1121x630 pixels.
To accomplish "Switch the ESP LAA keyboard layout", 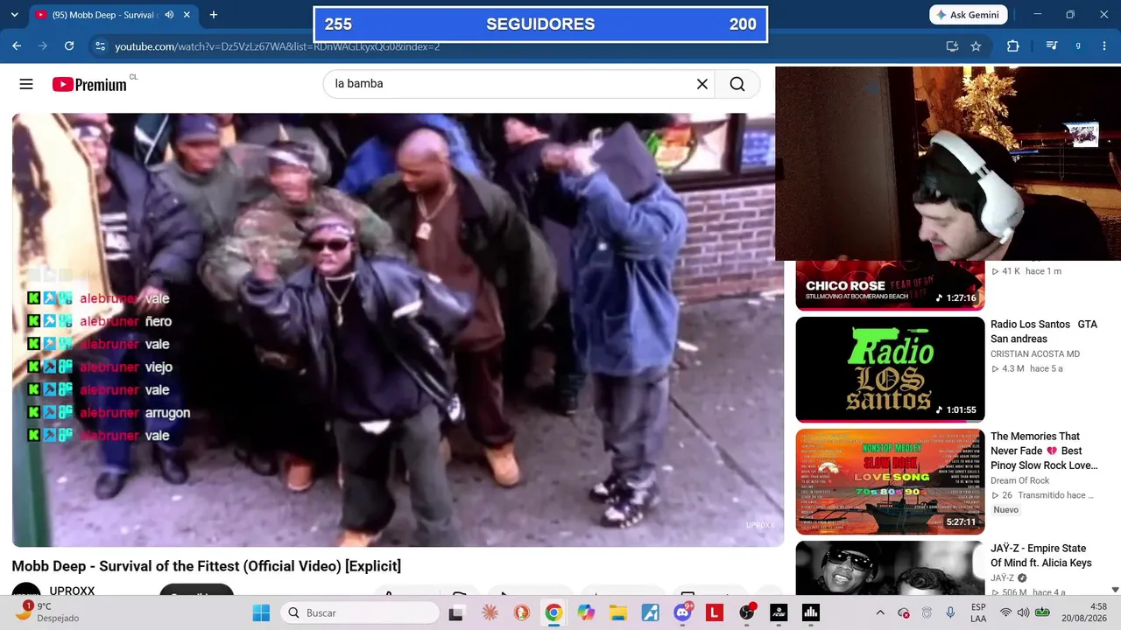I will [978, 612].
